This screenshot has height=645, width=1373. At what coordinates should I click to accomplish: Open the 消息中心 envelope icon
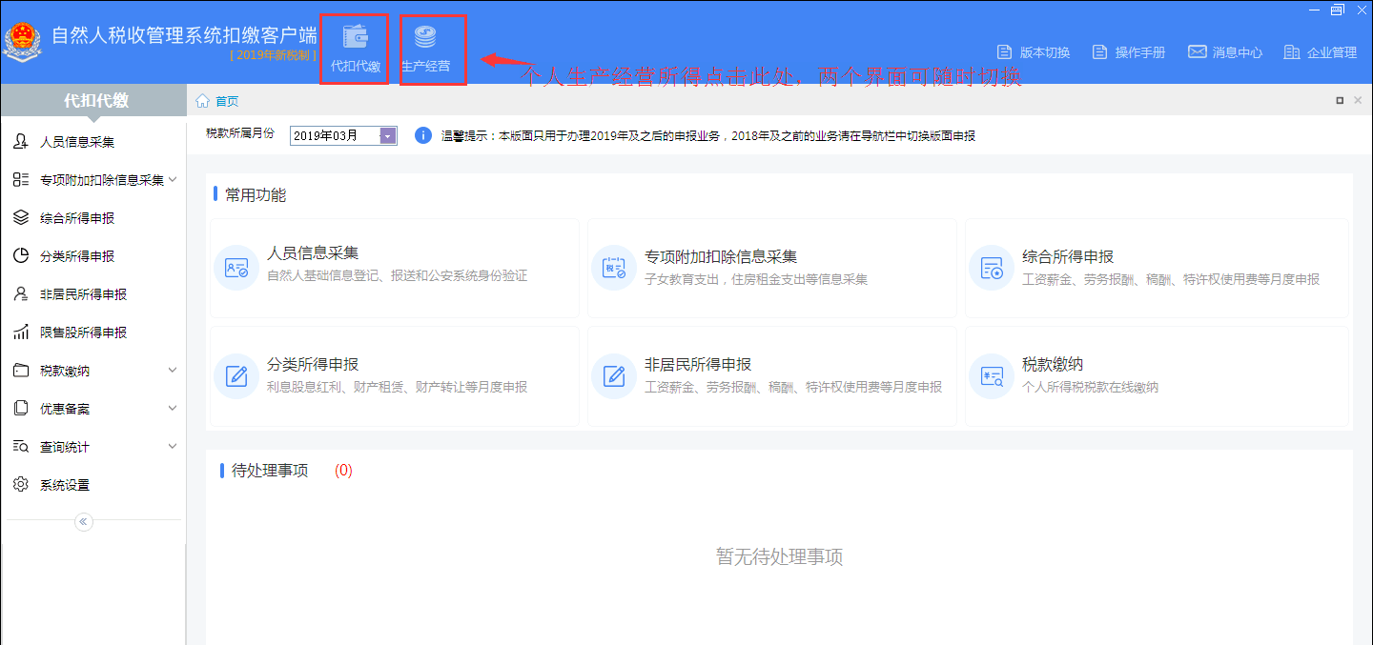click(x=1198, y=51)
